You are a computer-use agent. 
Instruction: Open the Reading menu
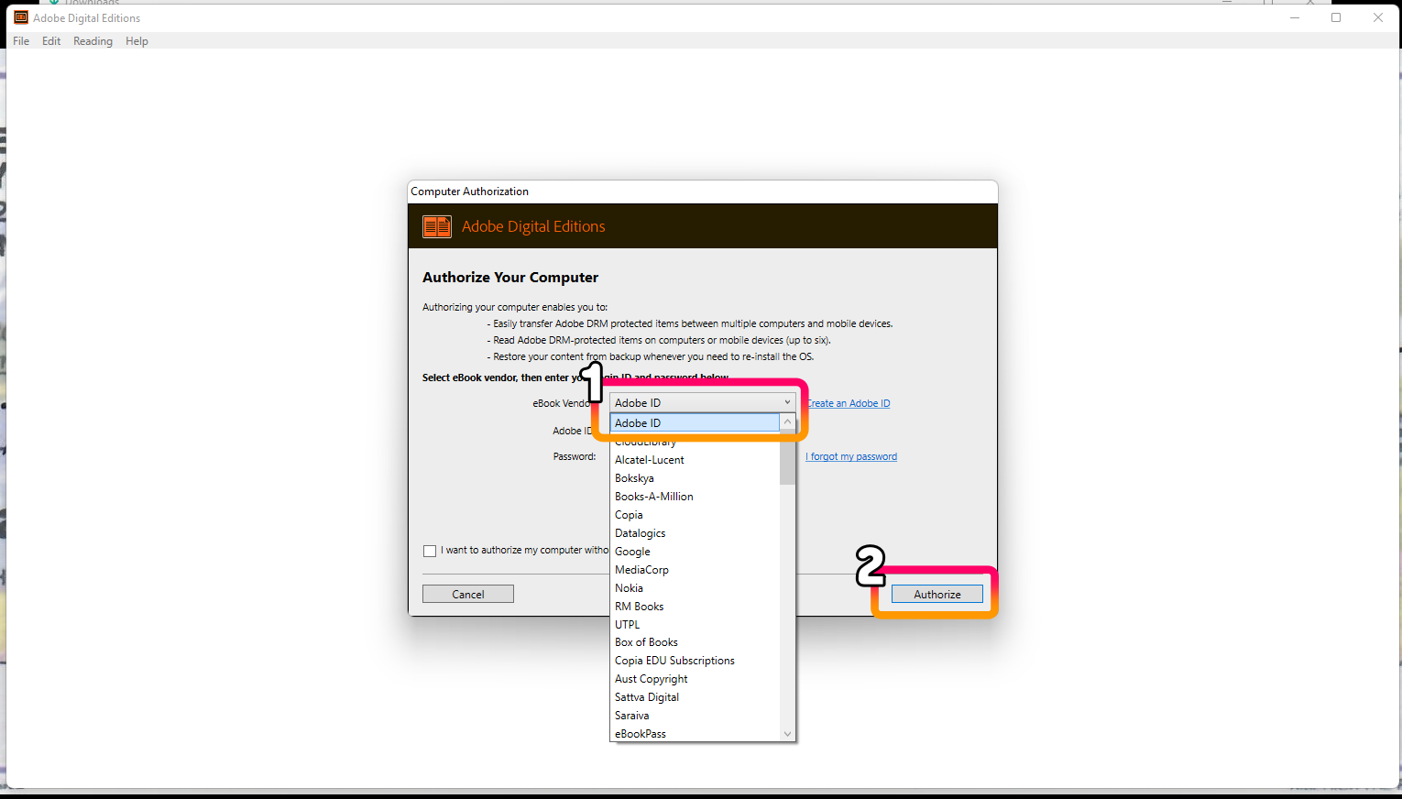click(93, 41)
